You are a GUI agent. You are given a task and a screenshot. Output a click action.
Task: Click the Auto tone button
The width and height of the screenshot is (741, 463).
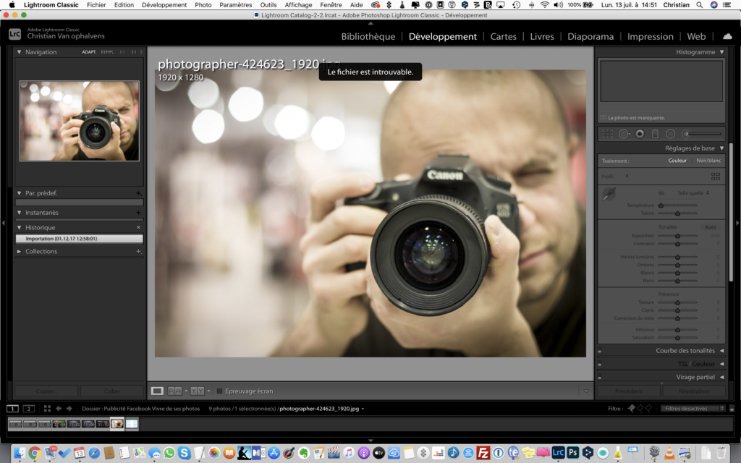pyautogui.click(x=711, y=227)
